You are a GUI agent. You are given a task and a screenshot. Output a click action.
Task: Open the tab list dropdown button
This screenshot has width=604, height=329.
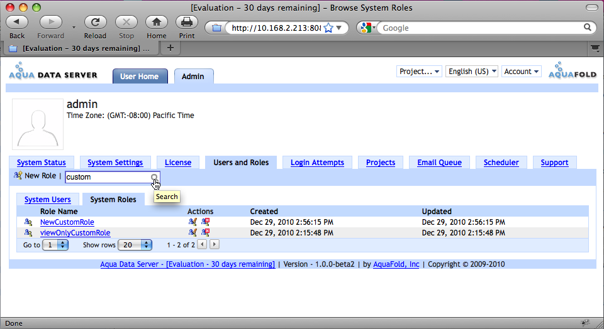click(x=595, y=48)
